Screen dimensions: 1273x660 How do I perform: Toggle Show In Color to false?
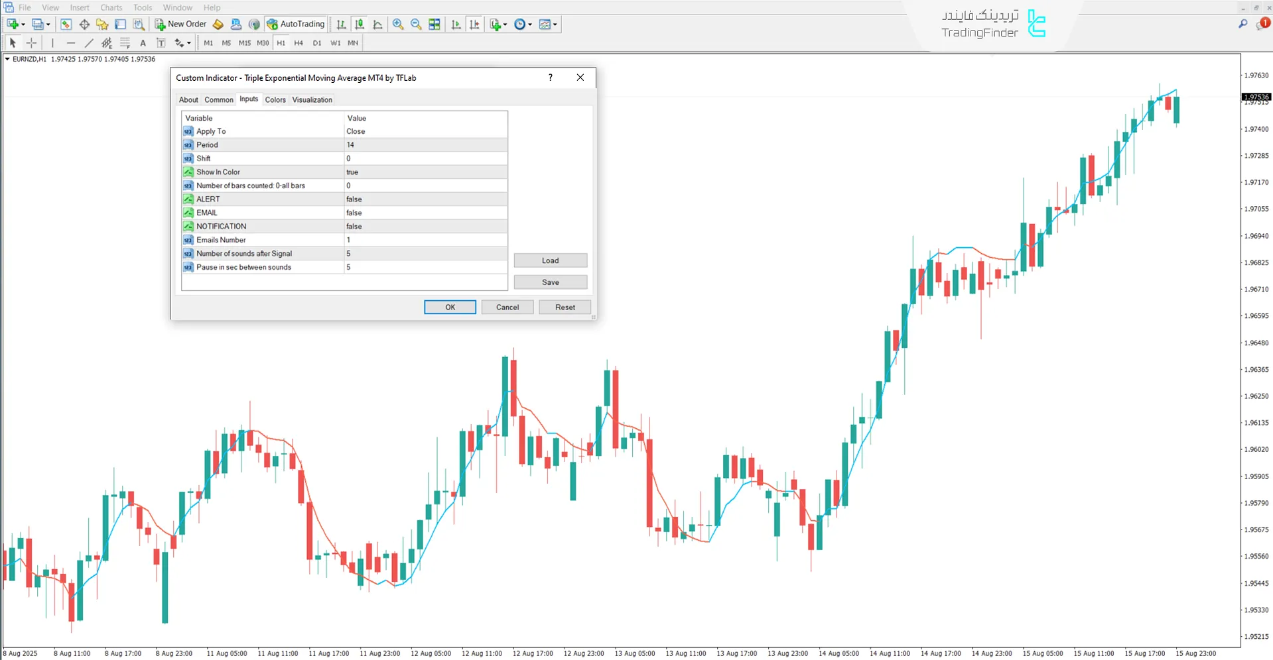pyautogui.click(x=425, y=172)
